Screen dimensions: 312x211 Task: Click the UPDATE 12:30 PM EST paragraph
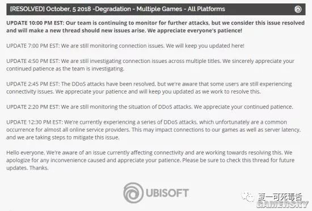pyautogui.click(x=153, y=130)
